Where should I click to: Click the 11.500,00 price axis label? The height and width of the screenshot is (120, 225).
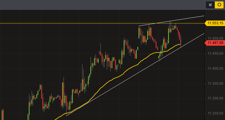[215, 38]
